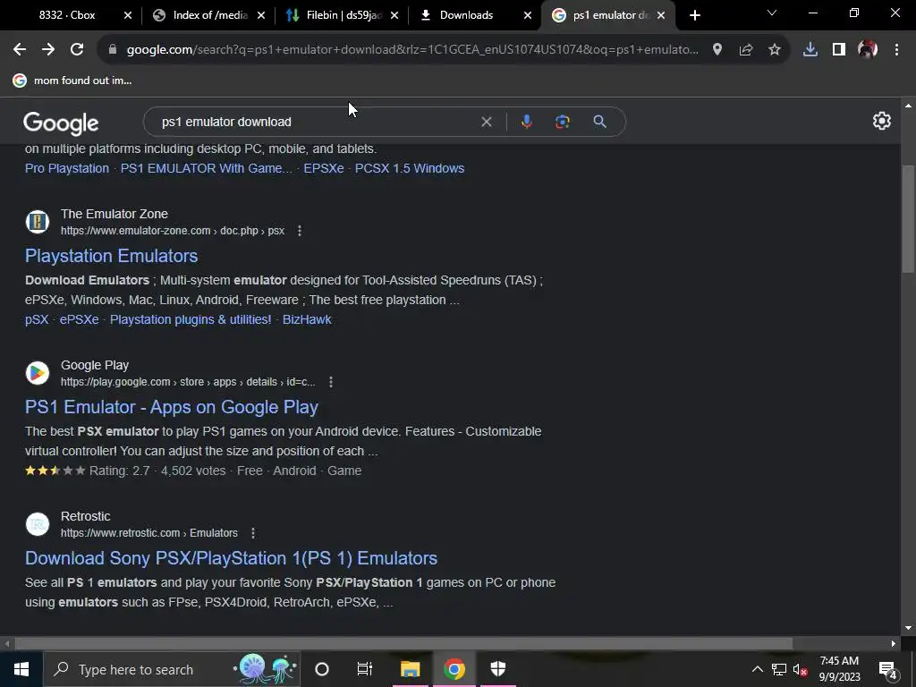Show hidden system tray icons
916x687 pixels.
pyautogui.click(x=757, y=669)
